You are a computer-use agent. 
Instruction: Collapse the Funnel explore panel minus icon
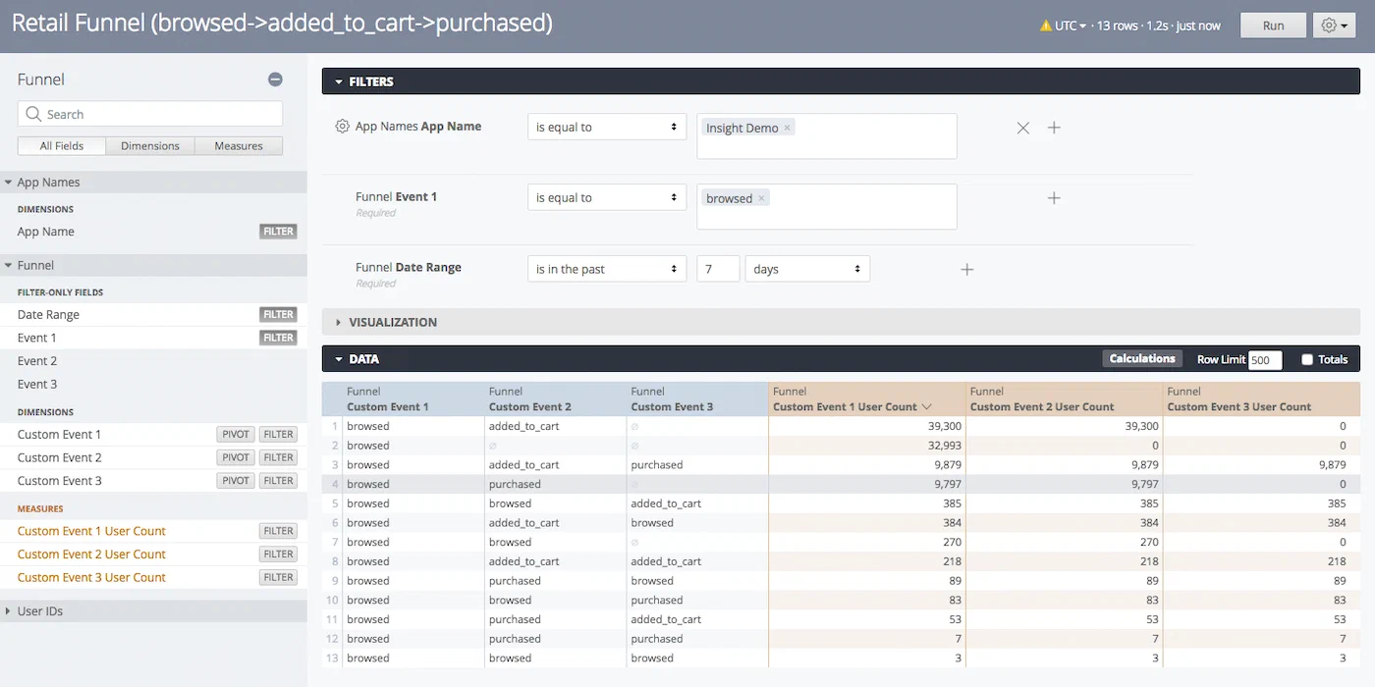pos(276,79)
